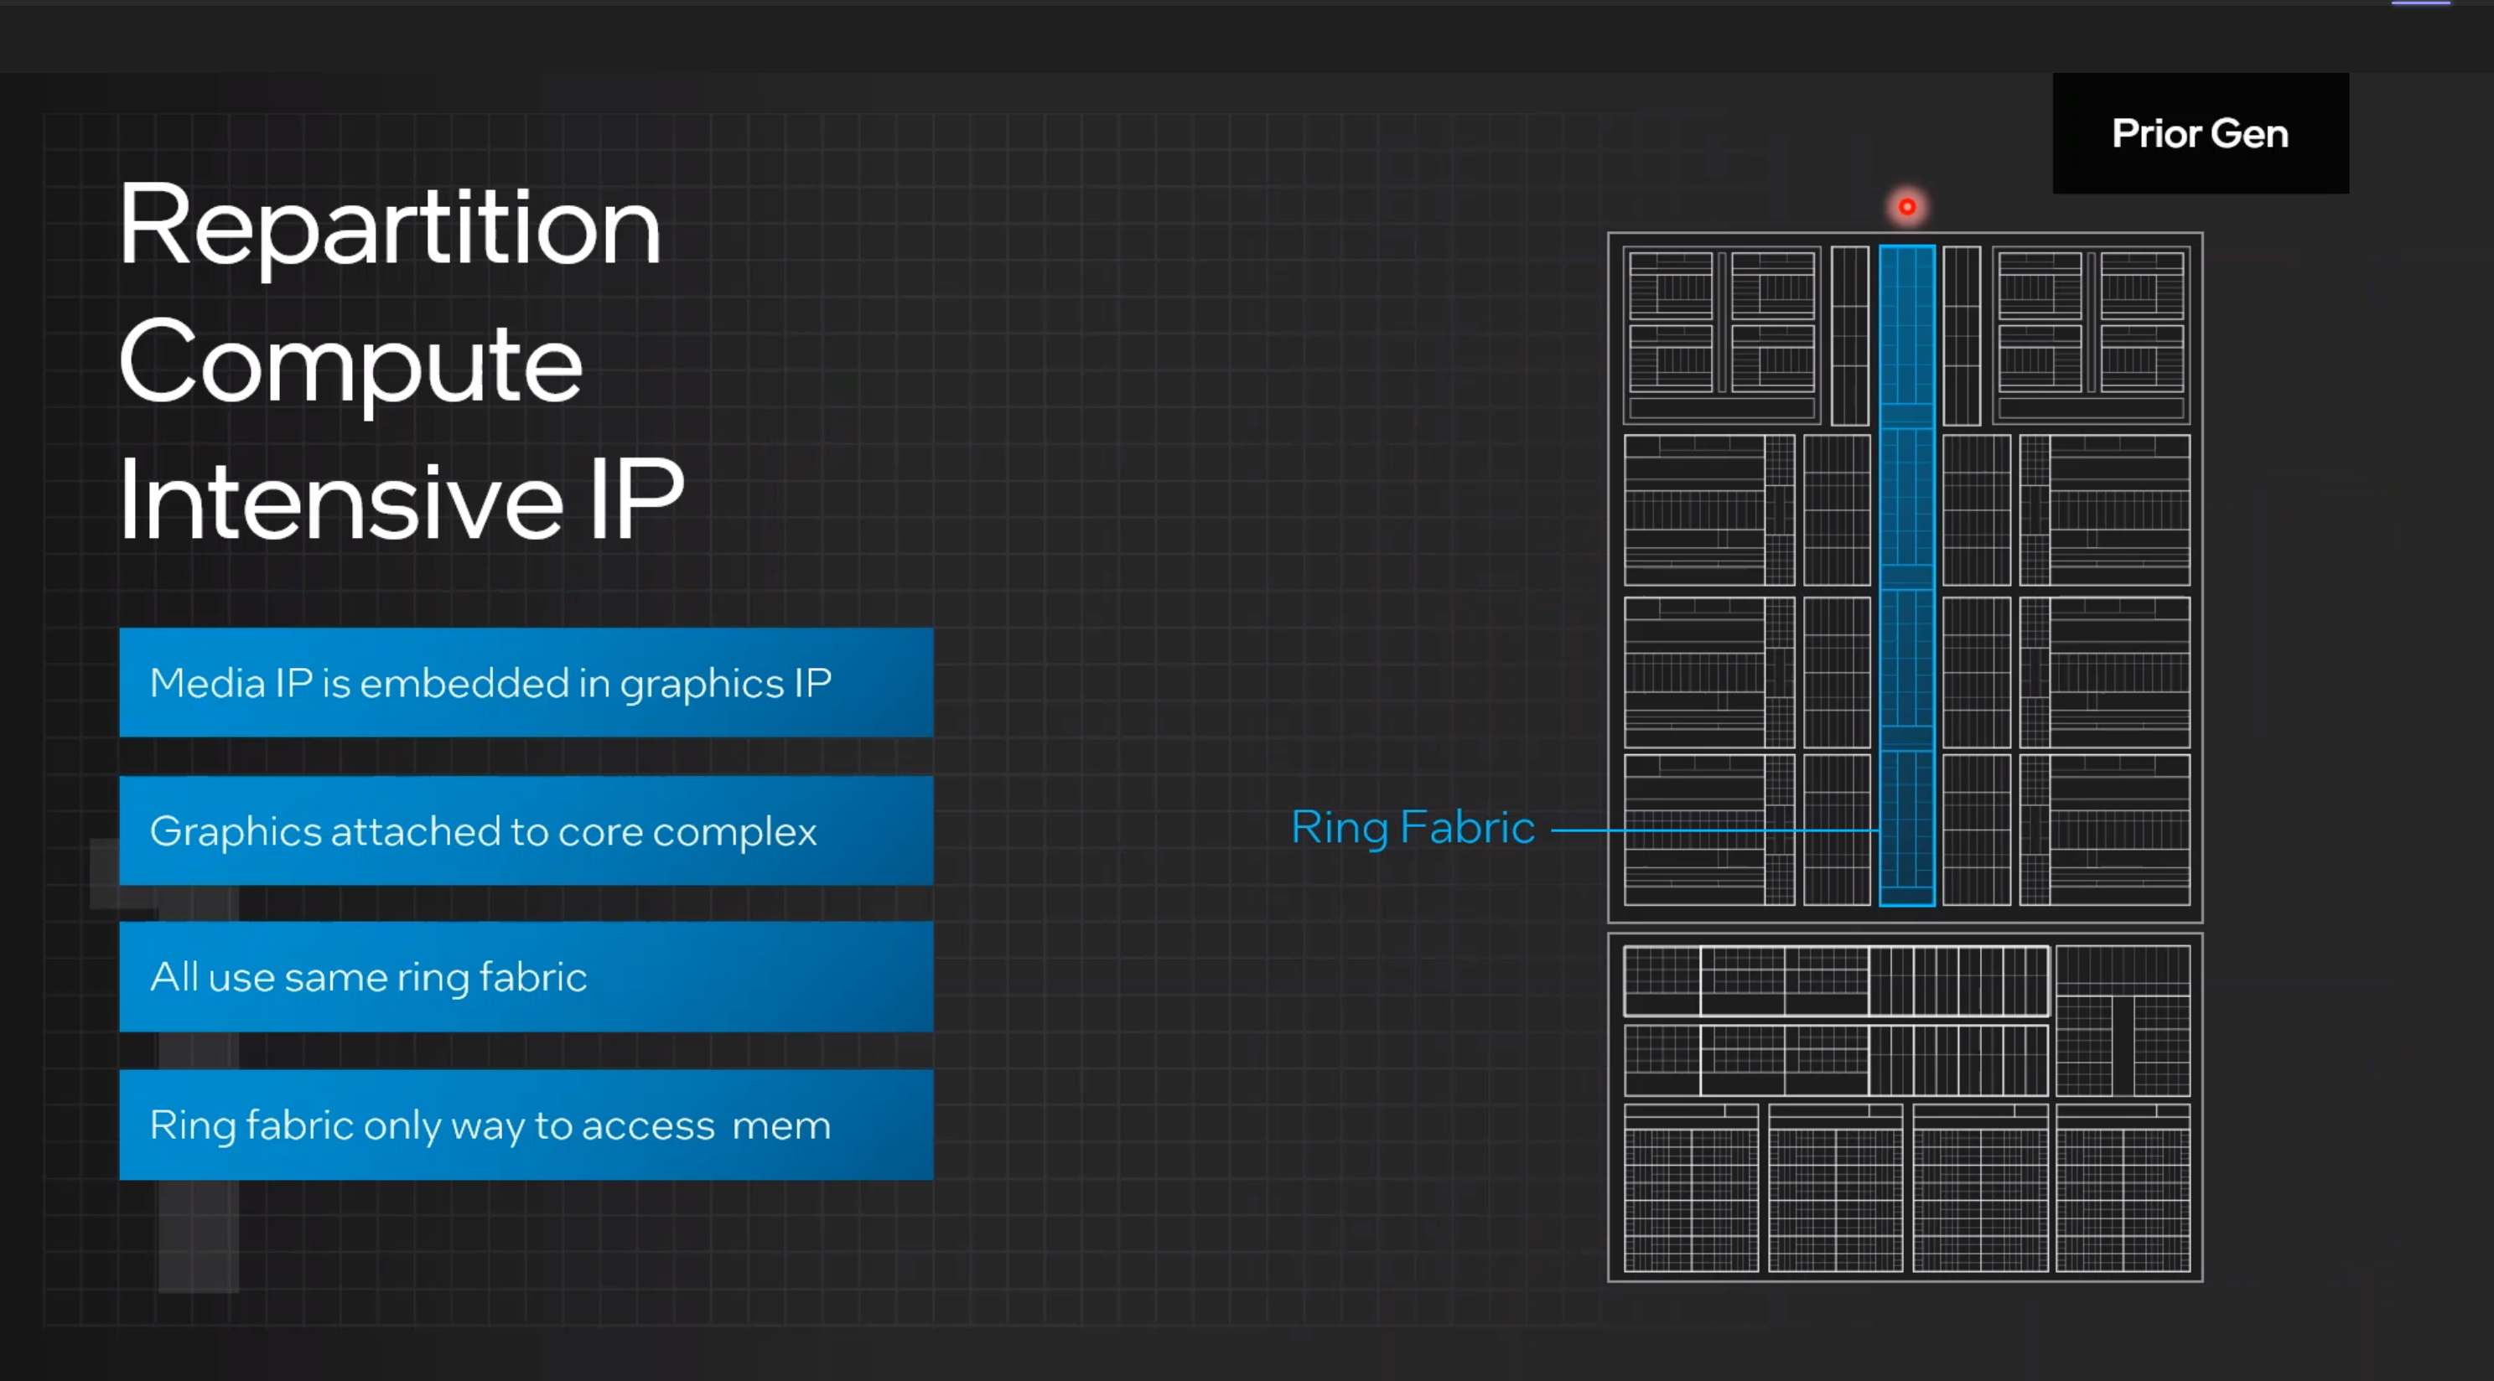Select 'Ring fabric only way to access mem' box
The height and width of the screenshot is (1381, 2494).
(x=526, y=1125)
